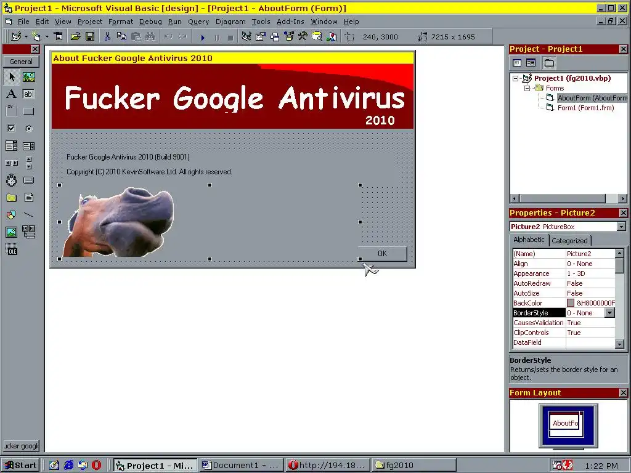Open the Picture2 PictureBox object dropdown
This screenshot has height=473, width=631.
[x=622, y=227]
